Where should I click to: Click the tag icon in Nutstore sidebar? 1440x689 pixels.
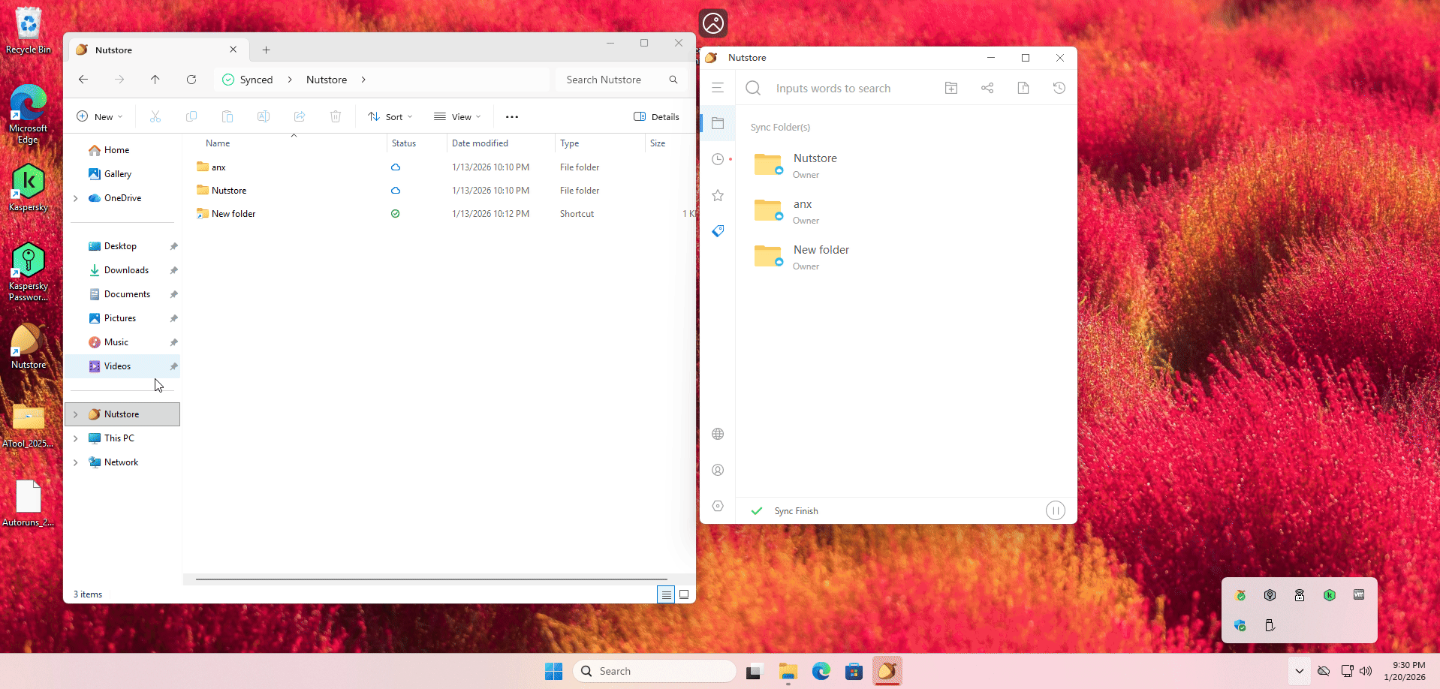718,230
